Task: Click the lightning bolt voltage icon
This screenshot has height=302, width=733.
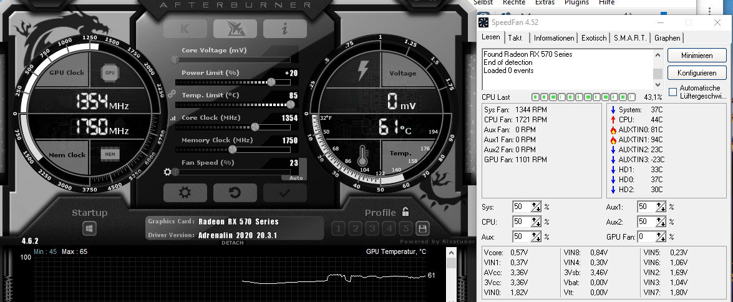Action: tap(363, 71)
